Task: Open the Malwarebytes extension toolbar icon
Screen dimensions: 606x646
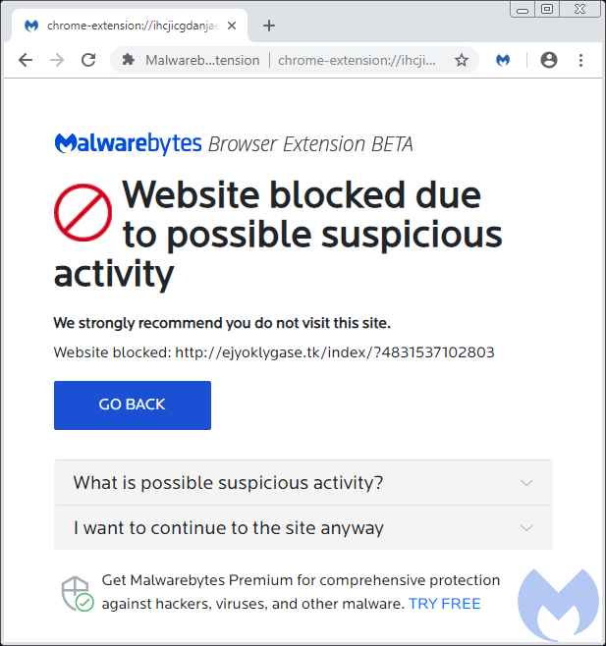Action: 503,60
